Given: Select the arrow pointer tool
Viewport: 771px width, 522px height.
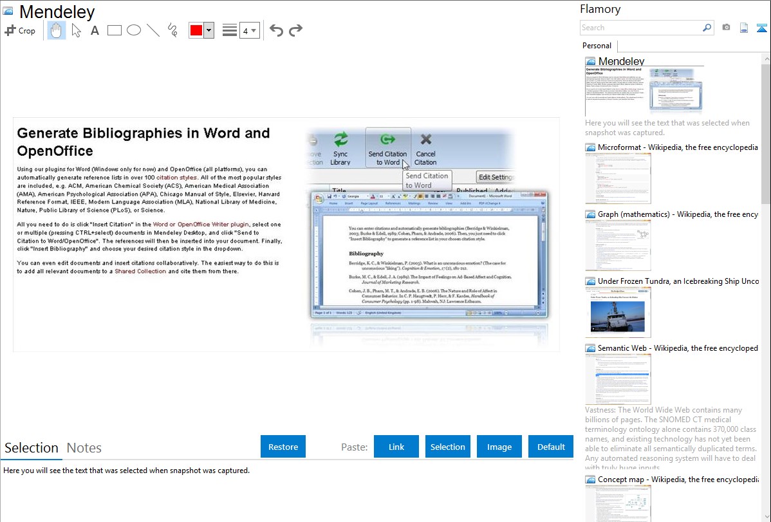Looking at the screenshot, I should (x=76, y=30).
